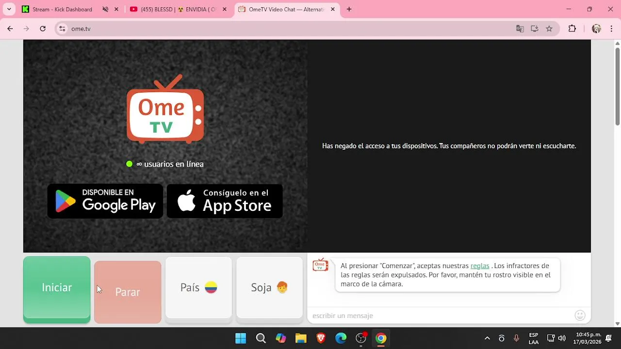Viewport: 621px width, 349px height.
Task: Bookmark this page with the star
Action: coord(549,29)
